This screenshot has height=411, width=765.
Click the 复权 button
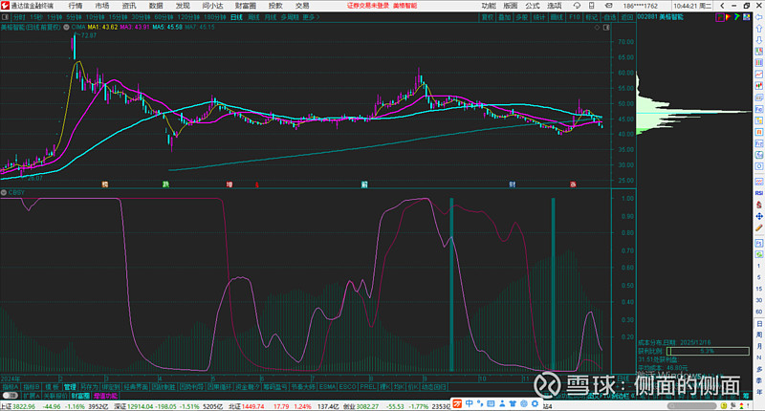pyautogui.click(x=488, y=17)
